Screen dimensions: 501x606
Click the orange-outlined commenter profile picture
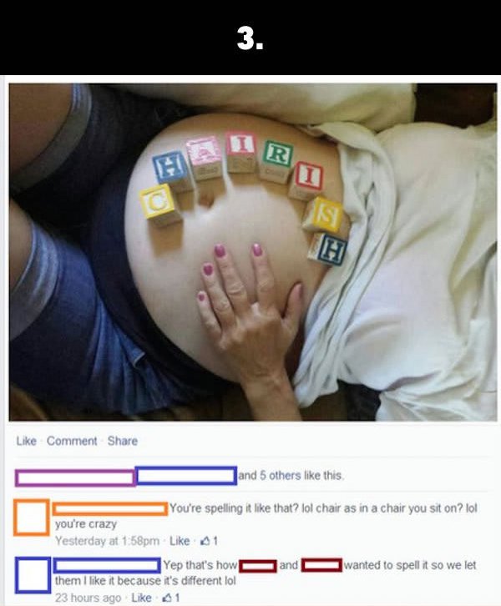(x=32, y=518)
